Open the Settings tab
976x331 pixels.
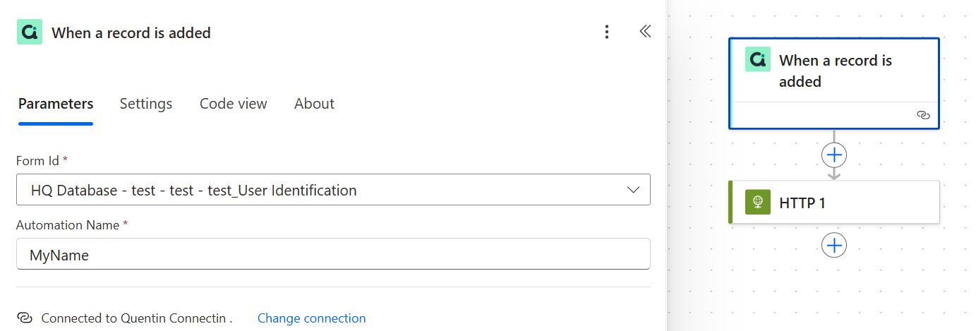click(146, 104)
